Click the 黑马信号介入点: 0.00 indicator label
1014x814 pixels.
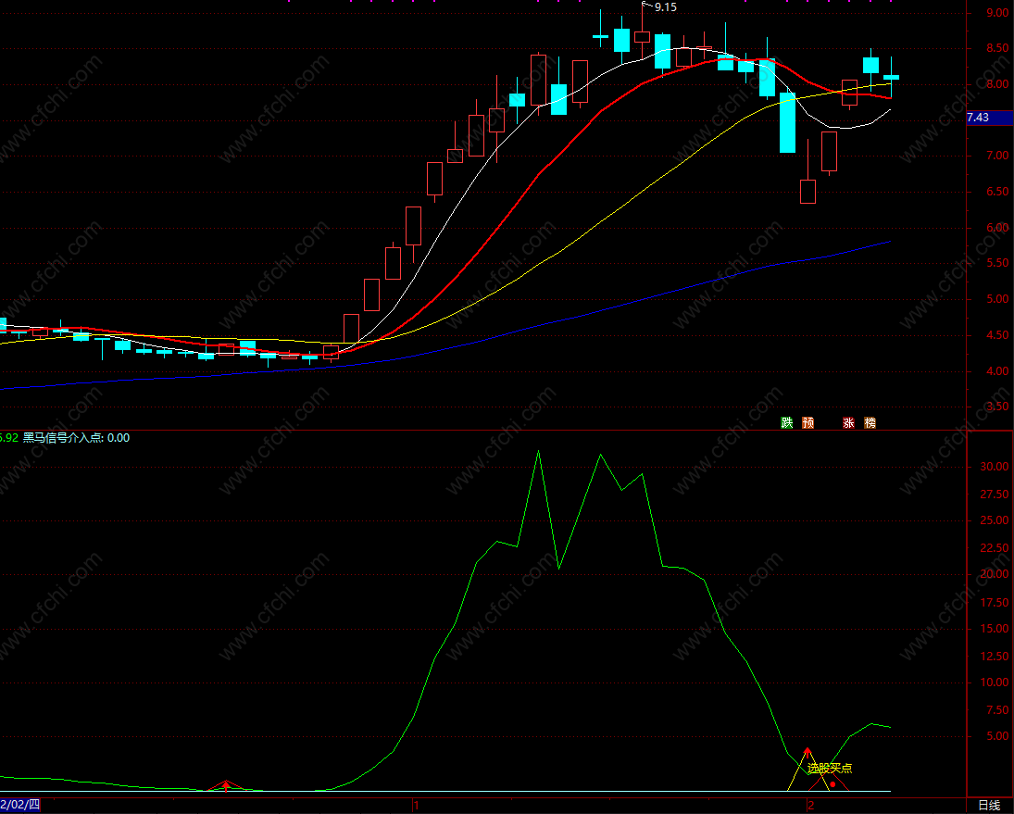(x=76, y=438)
